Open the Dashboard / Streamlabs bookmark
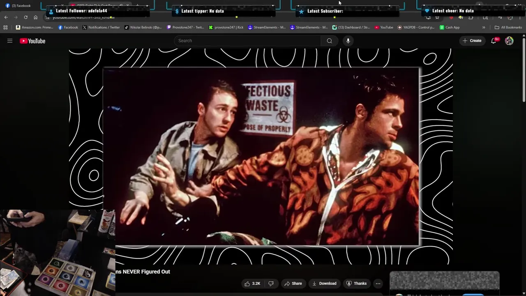 point(351,28)
